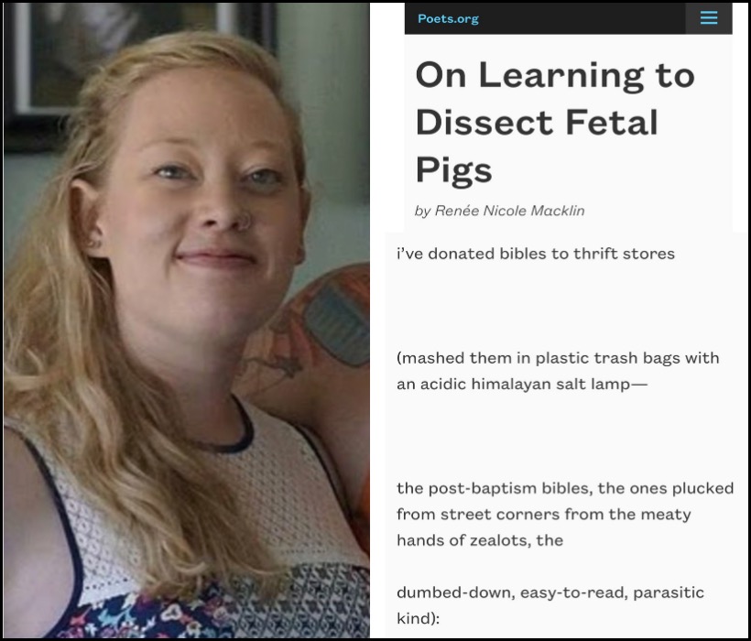Click the word "by" before author name

(x=423, y=212)
